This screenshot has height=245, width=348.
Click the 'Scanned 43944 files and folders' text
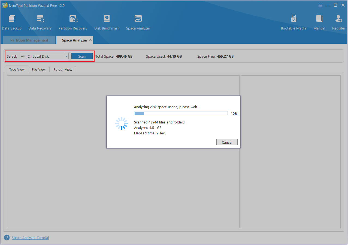pyautogui.click(x=159, y=122)
